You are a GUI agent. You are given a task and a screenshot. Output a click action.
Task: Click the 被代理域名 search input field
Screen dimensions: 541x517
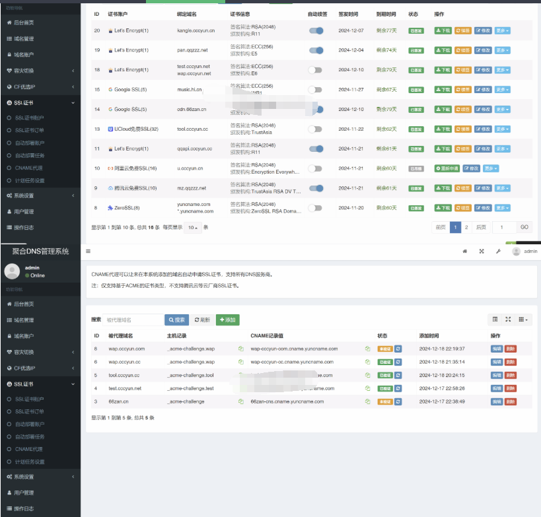pyautogui.click(x=133, y=320)
